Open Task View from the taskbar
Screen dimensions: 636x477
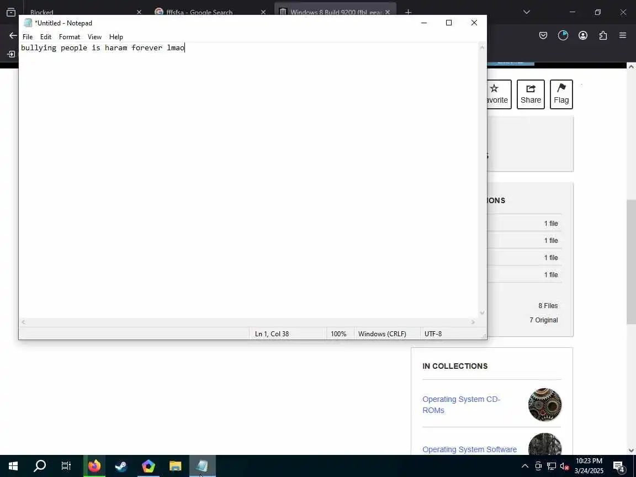[66, 466]
